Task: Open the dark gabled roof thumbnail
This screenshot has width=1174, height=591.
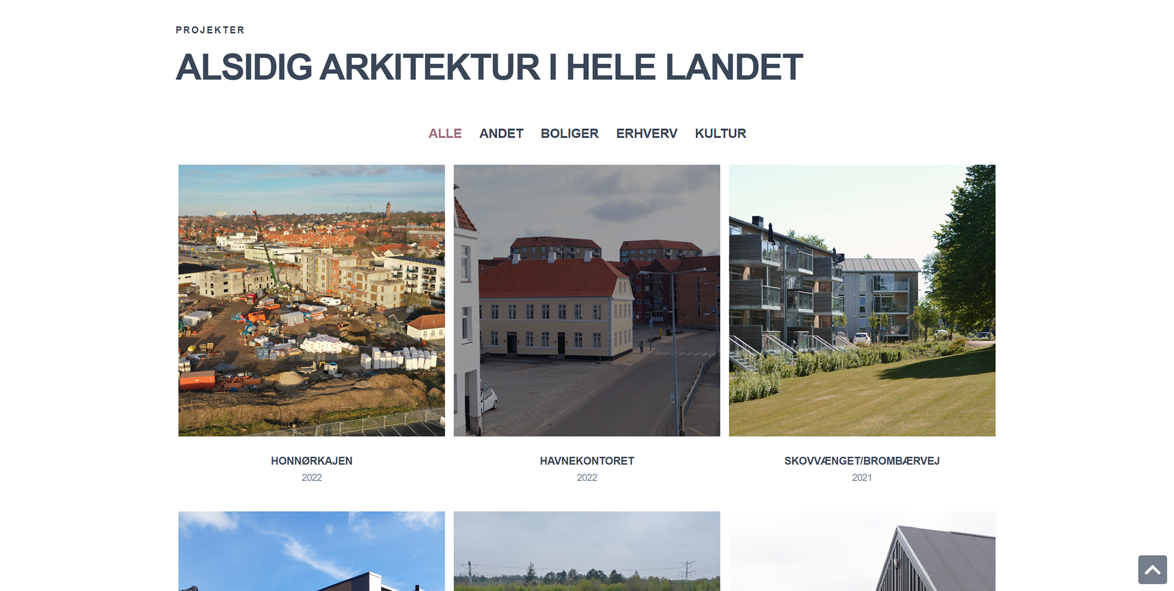Action: click(862, 551)
